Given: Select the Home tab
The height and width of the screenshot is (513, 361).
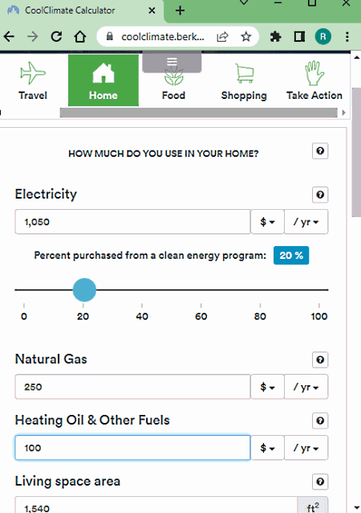Looking at the screenshot, I should pyautogui.click(x=103, y=80).
